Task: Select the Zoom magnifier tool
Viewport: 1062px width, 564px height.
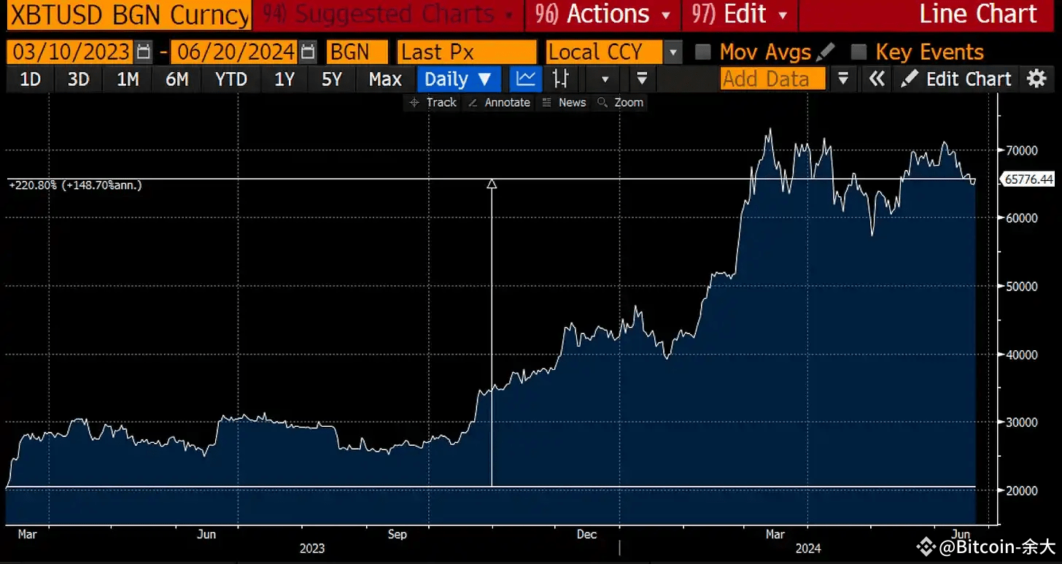Action: coord(621,102)
